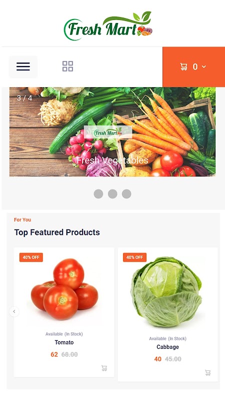Click the Tomato product image

(x=64, y=289)
